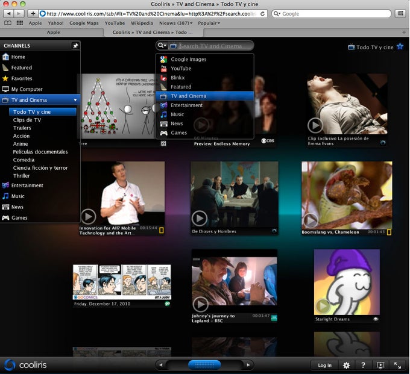Pin the Channels sidebar panel
Image resolution: width=410 pixels, height=374 pixels.
click(x=75, y=46)
